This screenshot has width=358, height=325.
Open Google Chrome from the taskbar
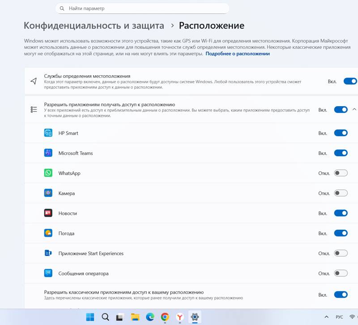coord(165,317)
